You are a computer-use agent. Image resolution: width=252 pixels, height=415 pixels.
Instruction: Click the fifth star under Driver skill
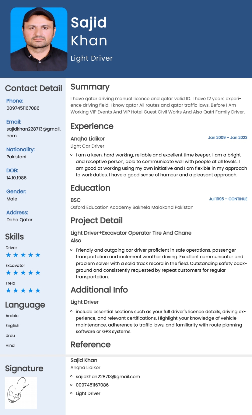(x=38, y=255)
